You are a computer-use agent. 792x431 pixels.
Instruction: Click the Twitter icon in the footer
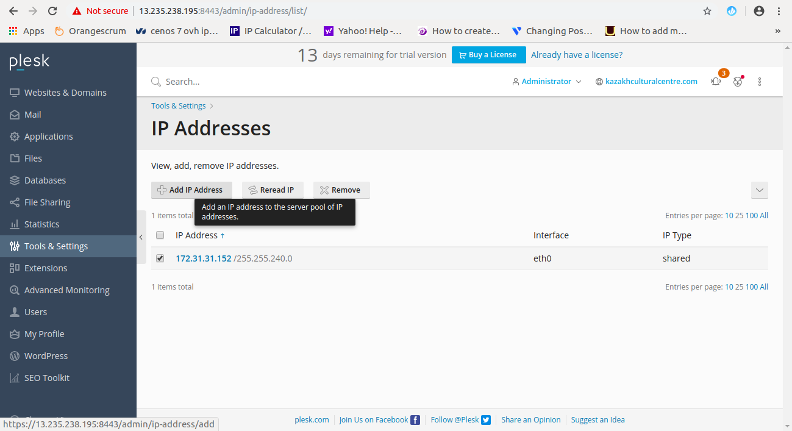pyautogui.click(x=486, y=419)
